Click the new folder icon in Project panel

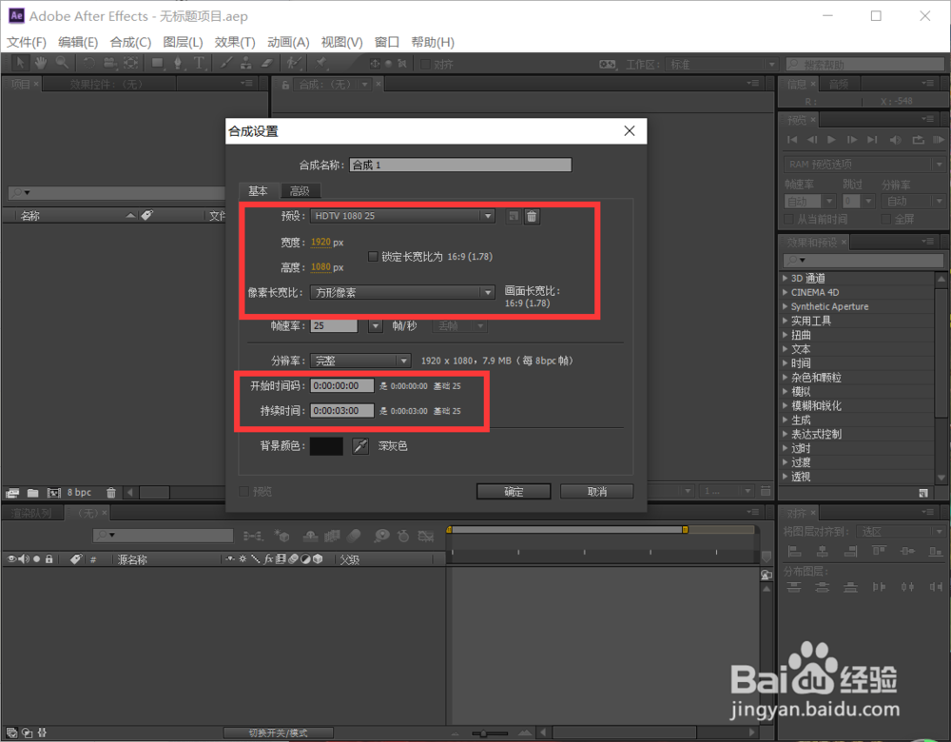[x=32, y=493]
